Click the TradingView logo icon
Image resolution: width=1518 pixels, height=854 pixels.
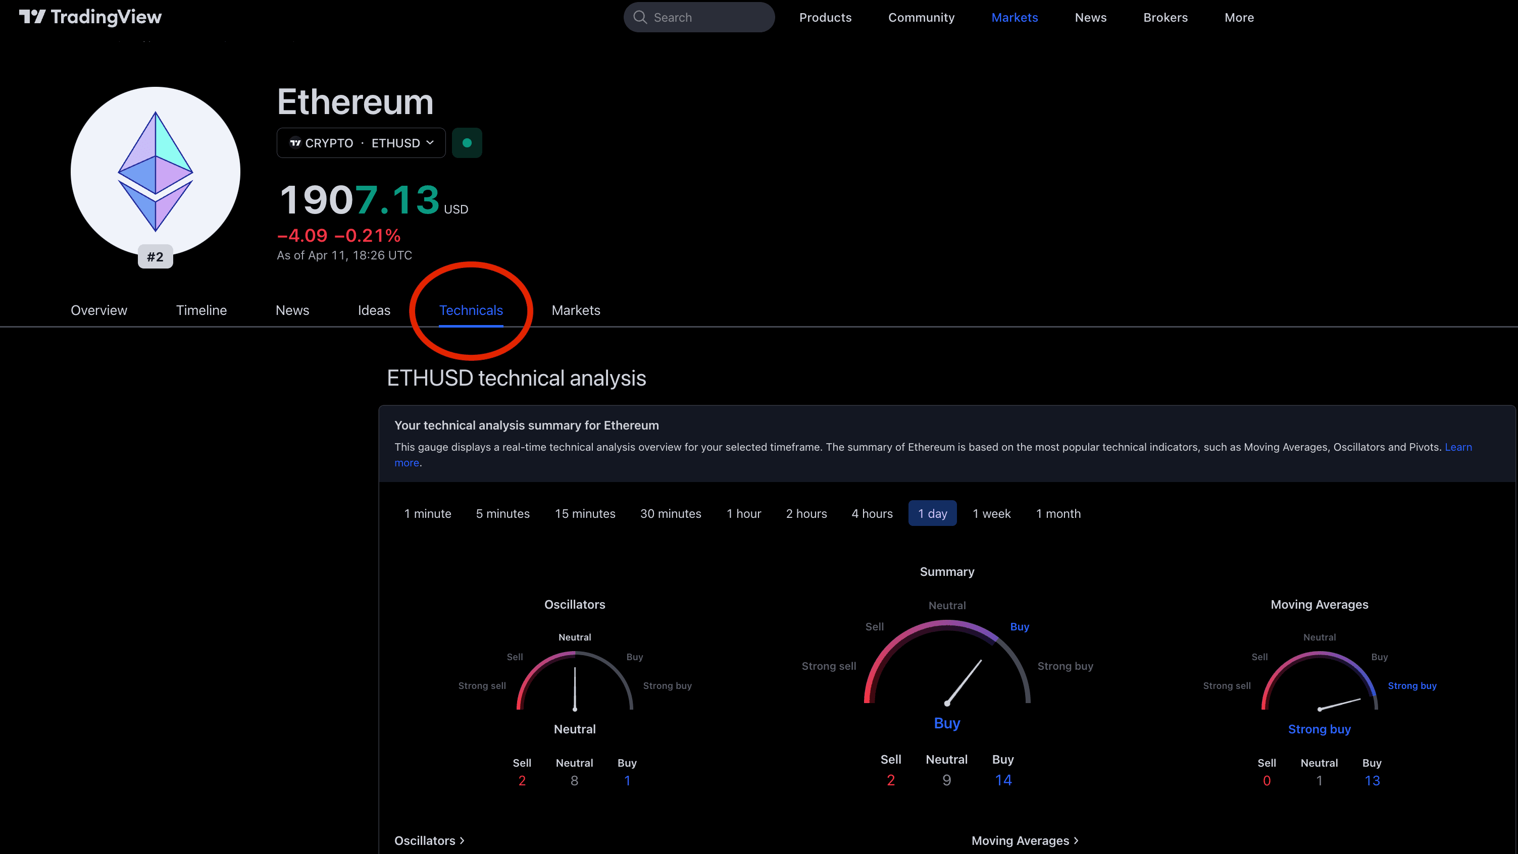click(x=32, y=17)
